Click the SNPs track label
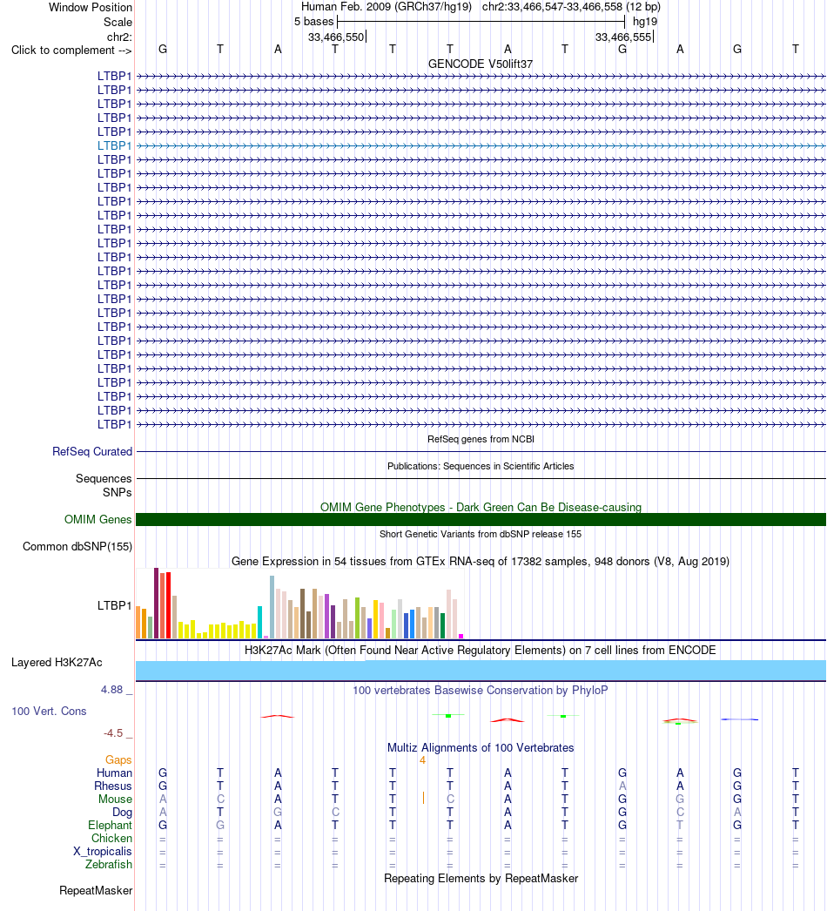The width and height of the screenshot is (827, 911). tap(118, 492)
